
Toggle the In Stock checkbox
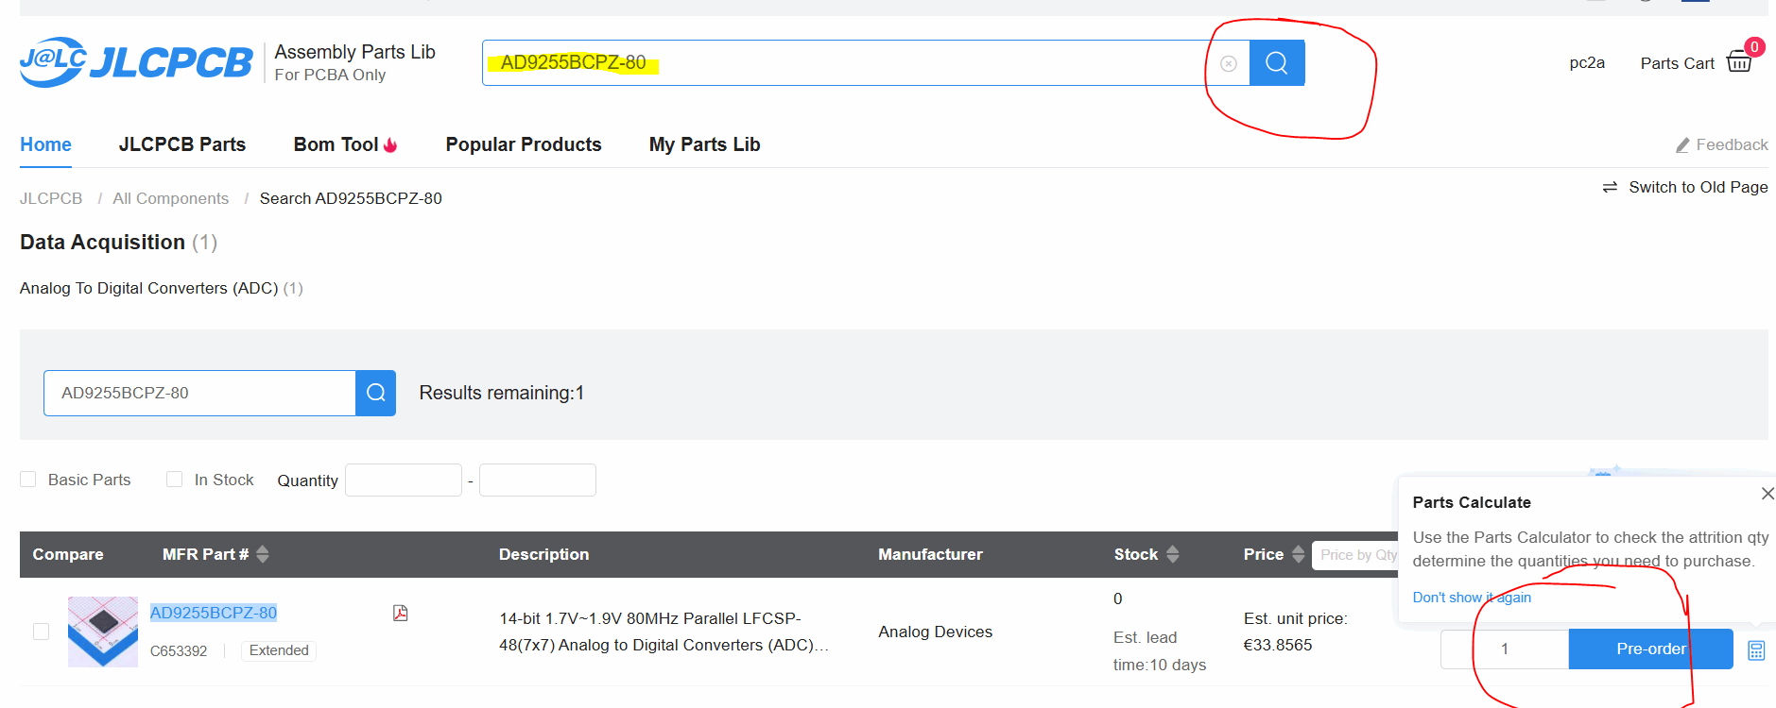174,480
